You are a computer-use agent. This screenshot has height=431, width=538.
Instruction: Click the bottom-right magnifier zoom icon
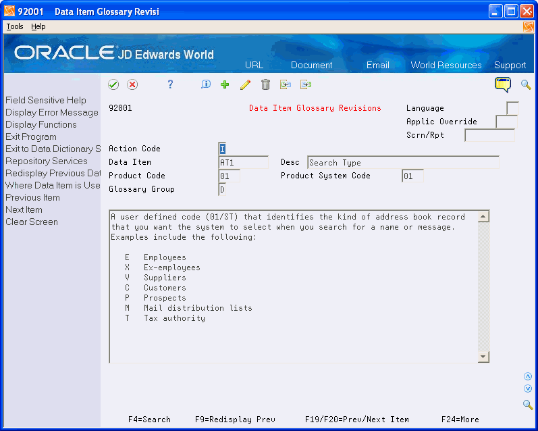coord(528,405)
